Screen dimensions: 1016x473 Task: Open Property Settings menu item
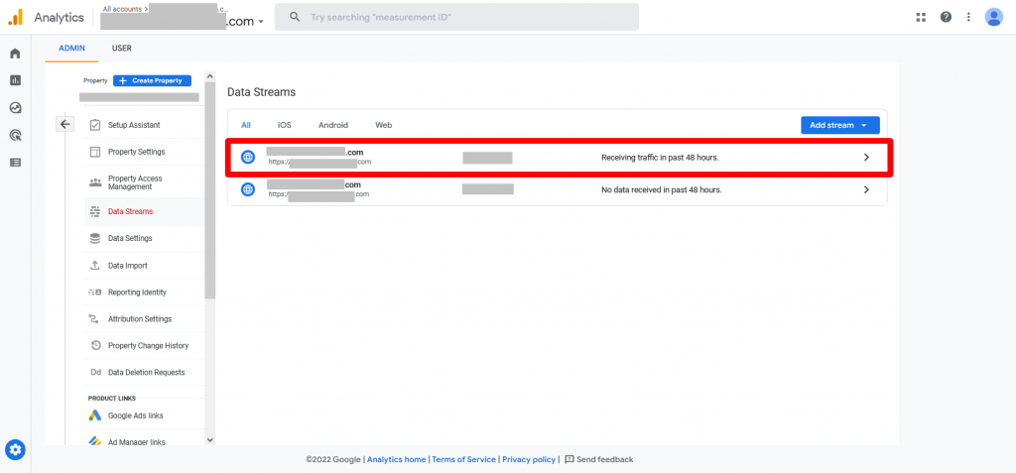(137, 152)
